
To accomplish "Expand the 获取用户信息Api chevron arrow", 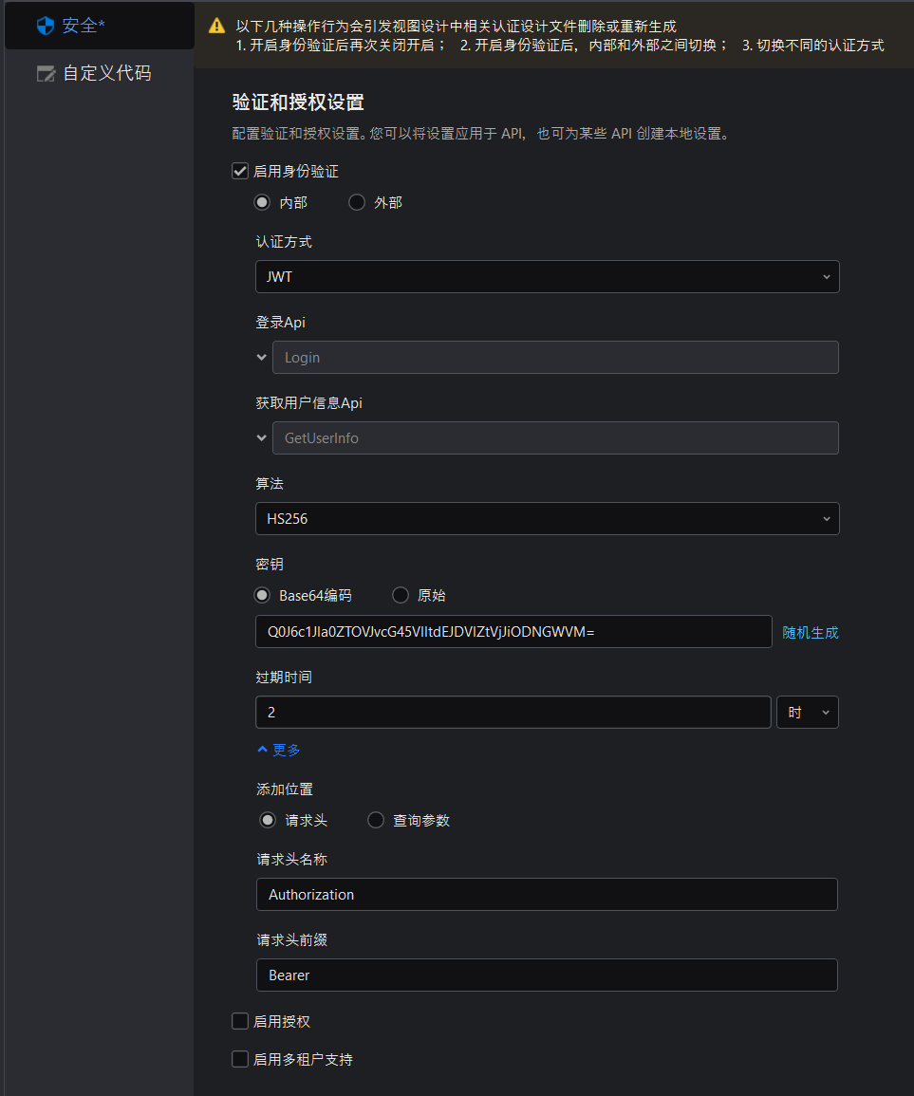I will click(262, 438).
